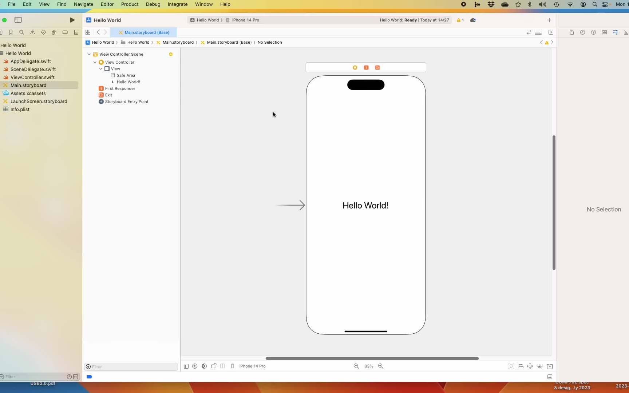Collapse the View Controller outline item

click(x=95, y=62)
